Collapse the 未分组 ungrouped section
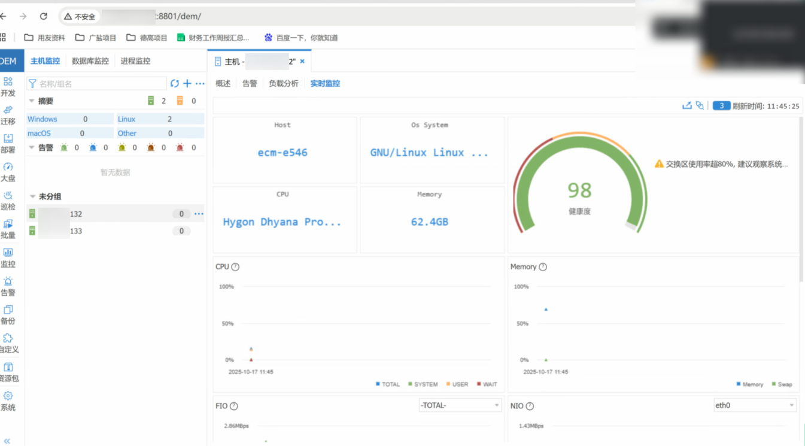The image size is (805, 446). 32,196
